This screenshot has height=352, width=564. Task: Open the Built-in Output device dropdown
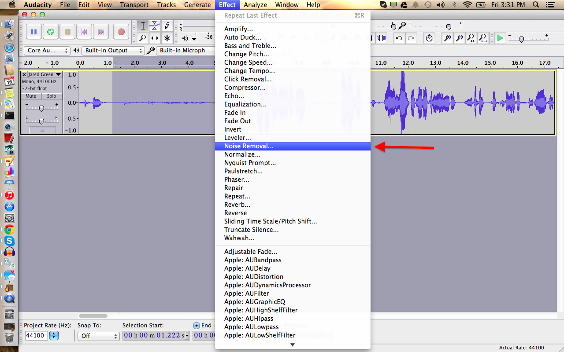[113, 51]
